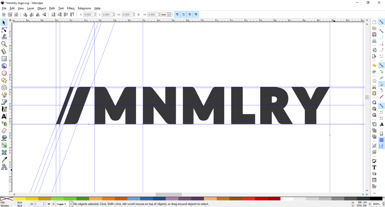
Task: Increase the opacity value with the stepper
Action: point(44,203)
